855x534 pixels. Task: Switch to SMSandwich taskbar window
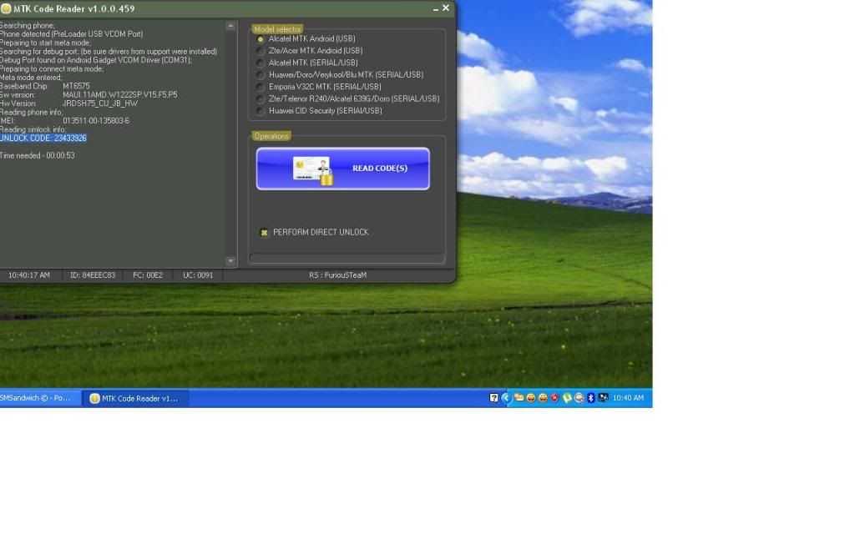tap(38, 399)
